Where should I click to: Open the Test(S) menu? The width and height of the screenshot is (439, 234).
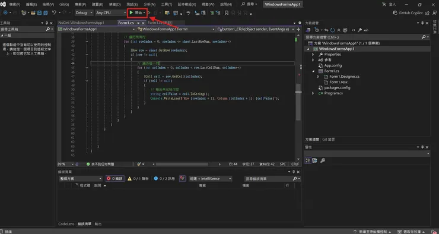click(x=132, y=5)
